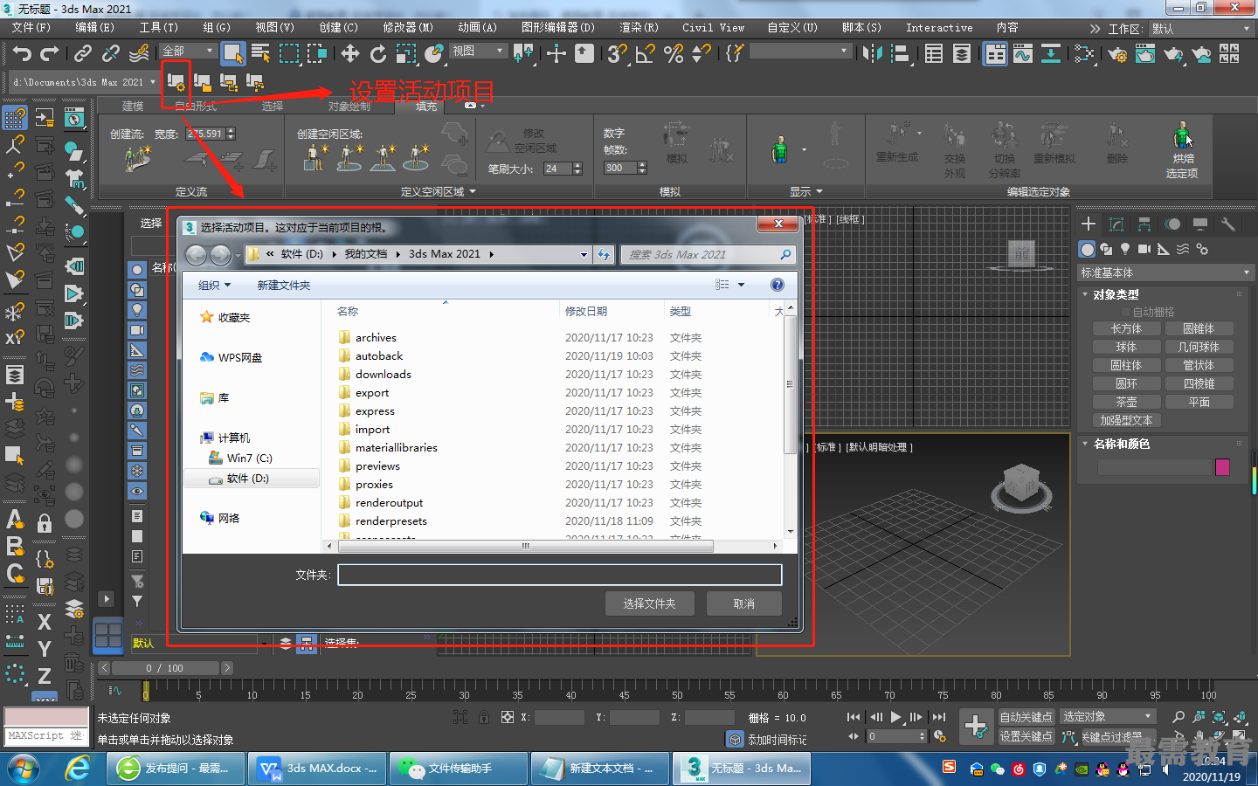Open the 视图 reference coordinate dropdown

pos(478,51)
